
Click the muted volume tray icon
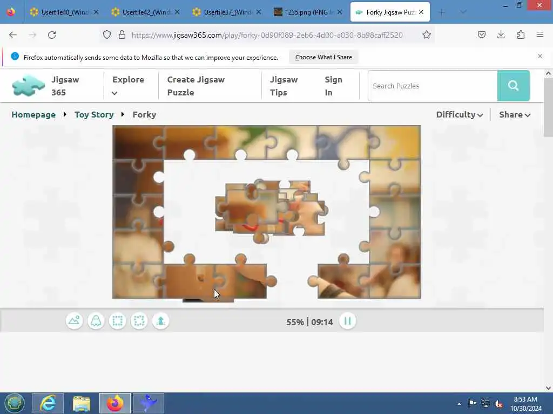coord(498,403)
